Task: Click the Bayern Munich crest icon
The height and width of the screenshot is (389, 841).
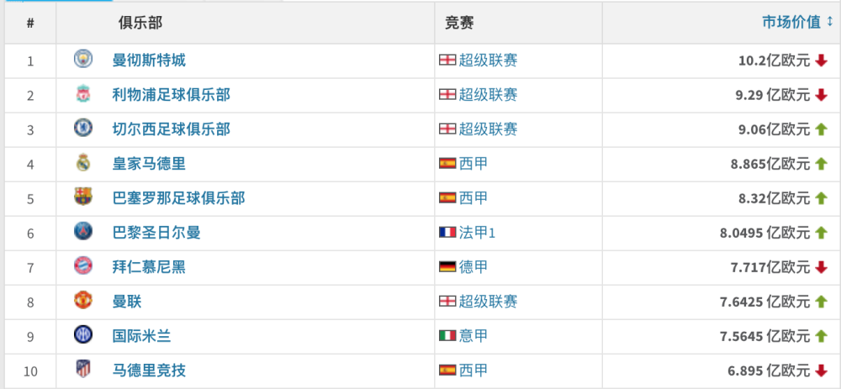Action: click(83, 265)
